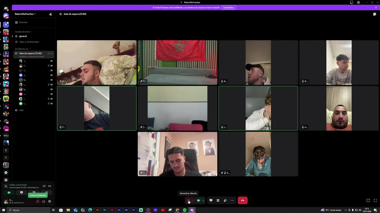Focus video tile of person in teal jacket
The image size is (380, 213).
point(258,154)
